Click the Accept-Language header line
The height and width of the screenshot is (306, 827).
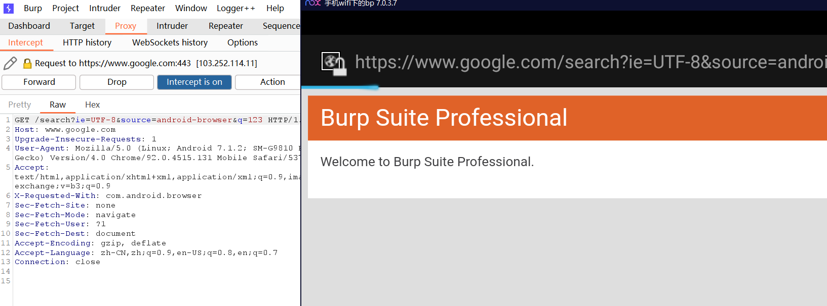(146, 253)
